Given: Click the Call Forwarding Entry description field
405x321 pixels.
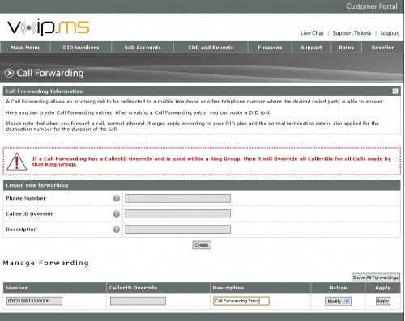Looking at the screenshot, I should click(241, 301).
